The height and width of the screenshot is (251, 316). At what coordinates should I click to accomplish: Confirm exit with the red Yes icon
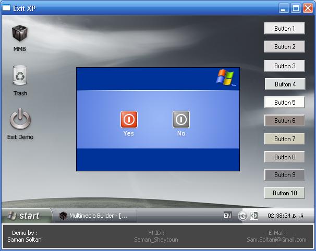129,119
